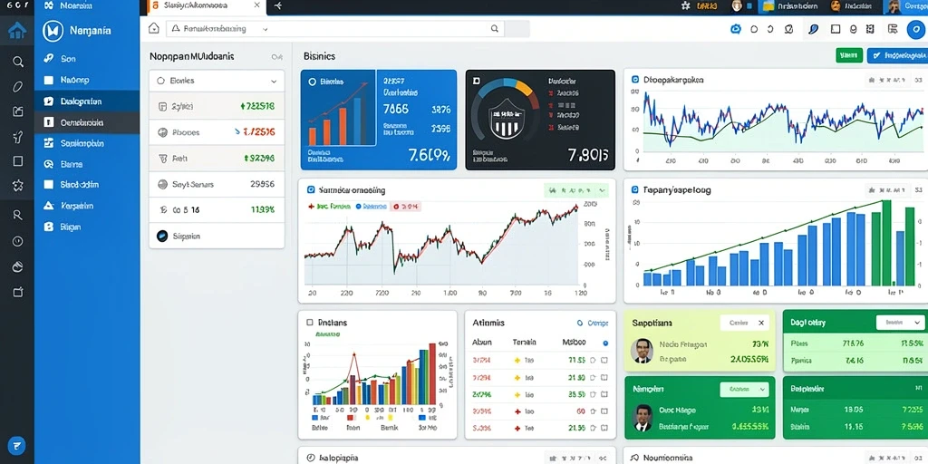Select the clock icon in left rail
Image resolution: width=928 pixels, height=464 pixels.
[x=18, y=241]
